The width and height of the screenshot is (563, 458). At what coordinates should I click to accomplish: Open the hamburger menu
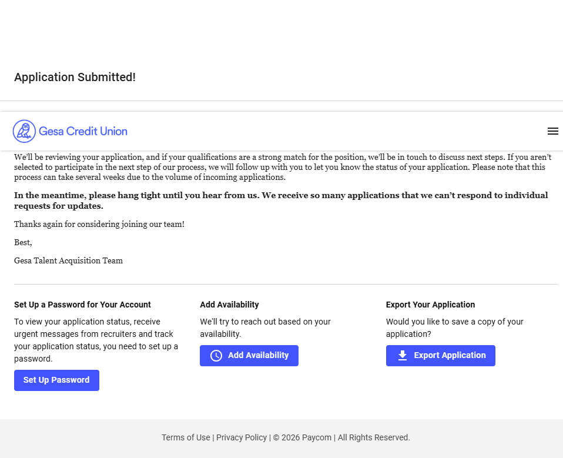552,131
